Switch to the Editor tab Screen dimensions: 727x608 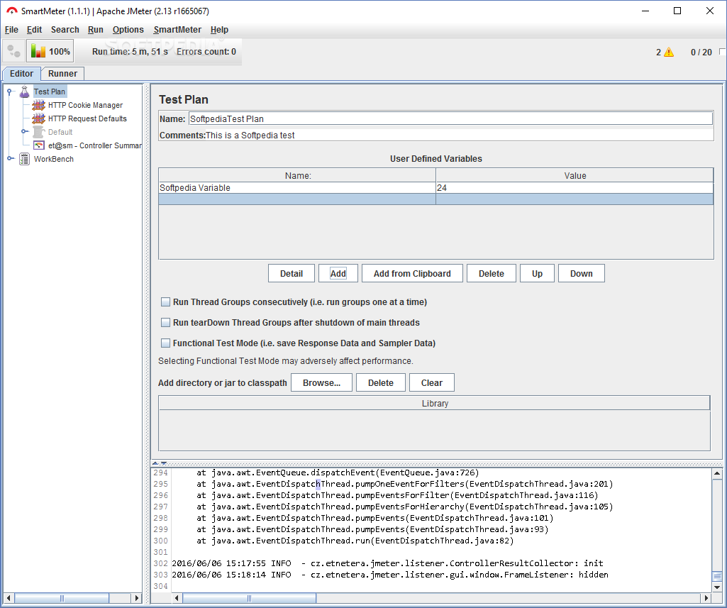[x=21, y=73]
